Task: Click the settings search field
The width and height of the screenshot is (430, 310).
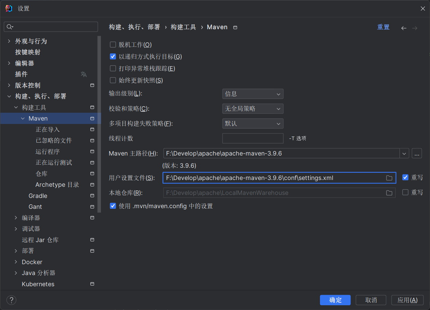Action: coord(51,27)
